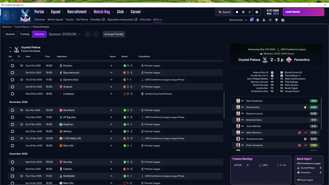Viewport: 329px width, 185px height.
Task: Open the Opposition Instructions external link
Action: pos(122,20)
